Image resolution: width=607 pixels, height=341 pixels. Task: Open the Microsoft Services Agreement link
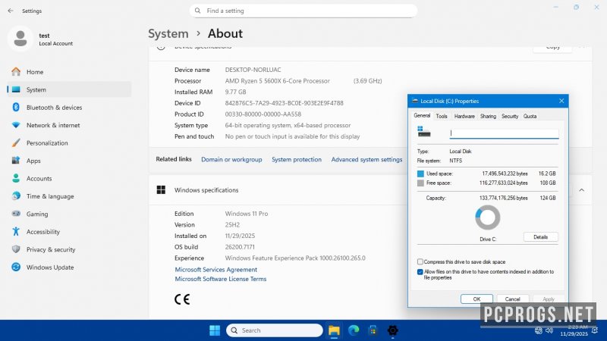pos(216,270)
